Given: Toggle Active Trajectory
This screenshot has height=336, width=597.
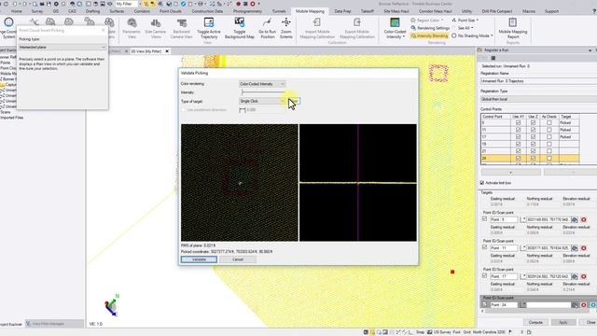Looking at the screenshot, I should pyautogui.click(x=209, y=28).
